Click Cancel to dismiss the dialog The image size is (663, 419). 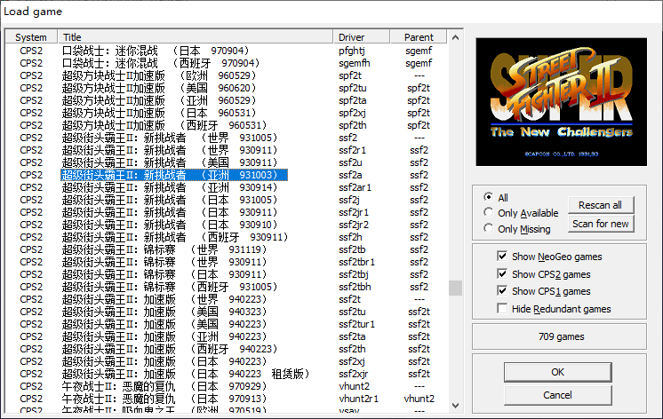click(557, 395)
